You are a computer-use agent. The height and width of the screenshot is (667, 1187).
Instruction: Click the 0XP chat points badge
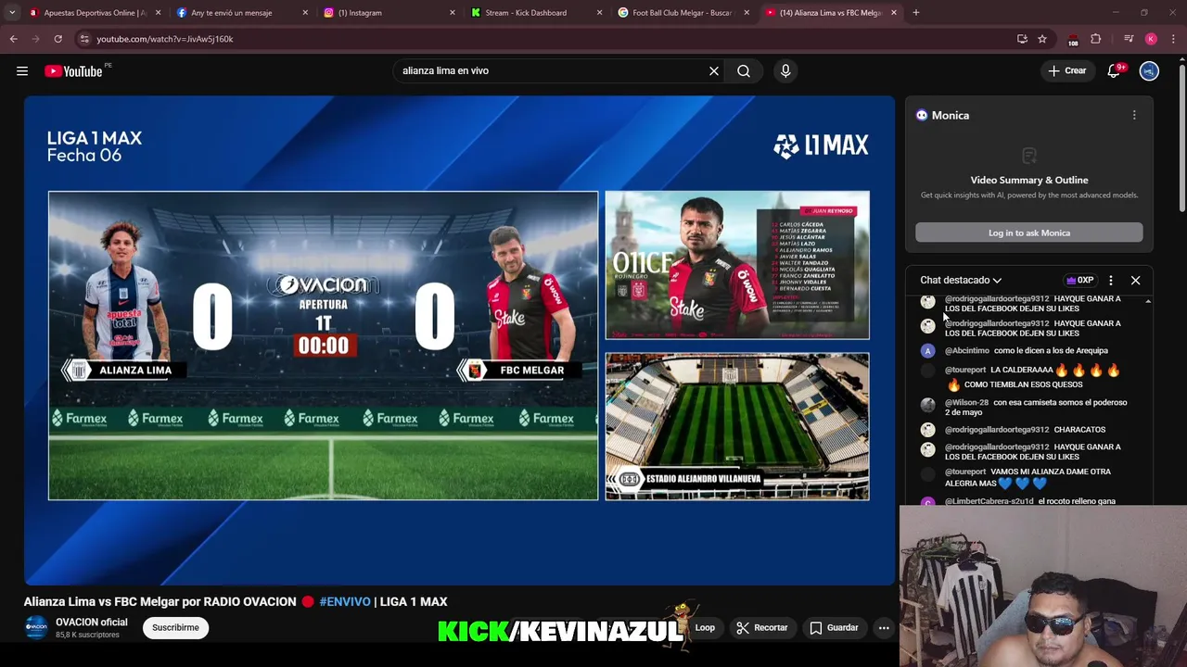[x=1080, y=280]
